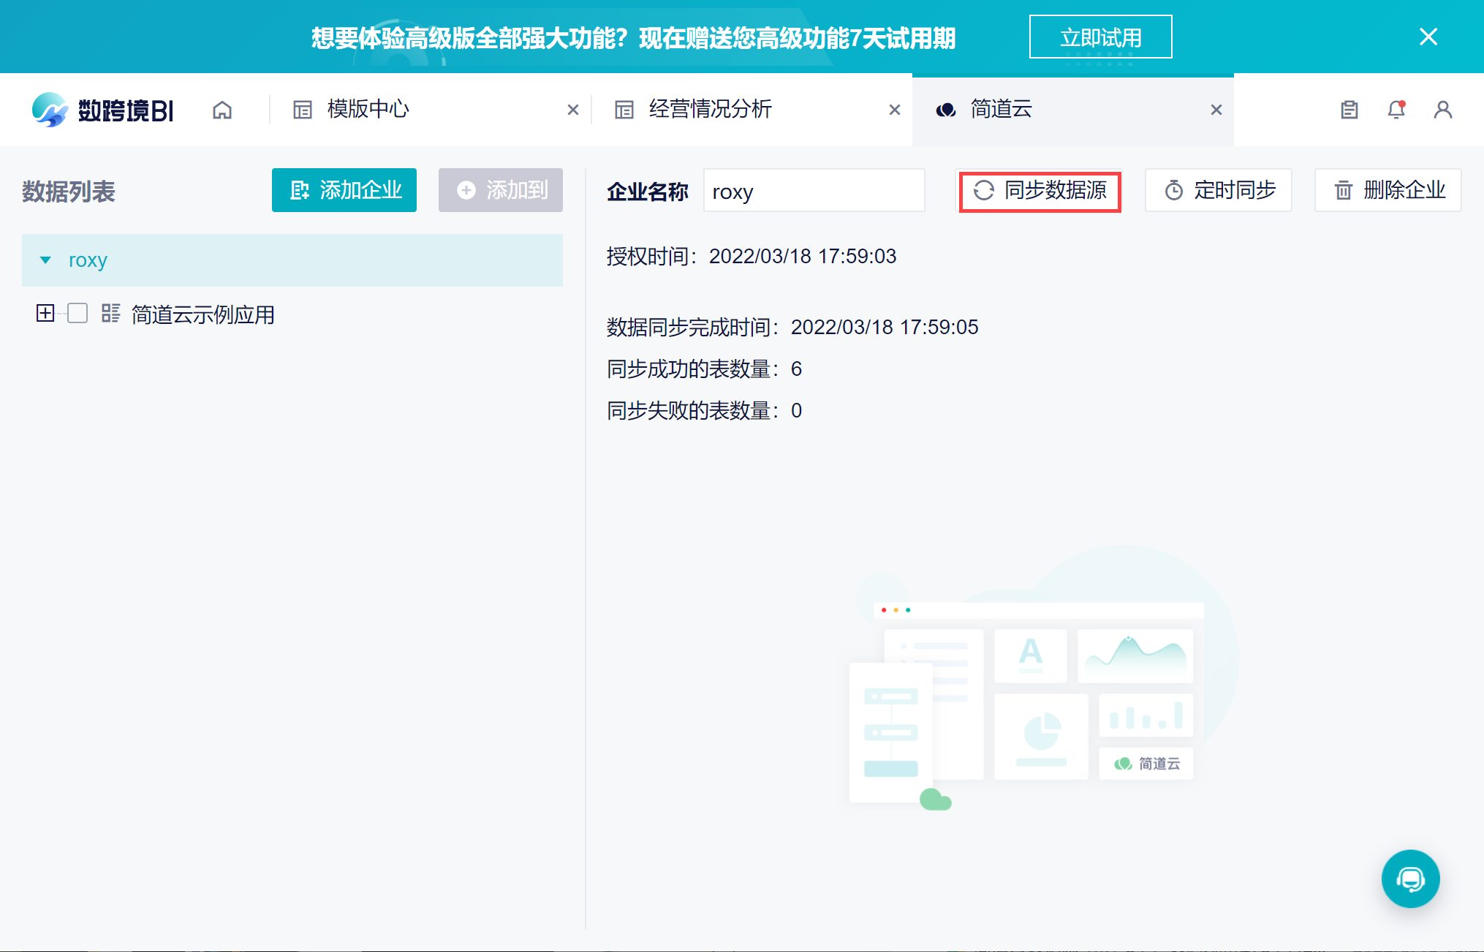
Task: Open the notification bell
Action: point(1396,110)
